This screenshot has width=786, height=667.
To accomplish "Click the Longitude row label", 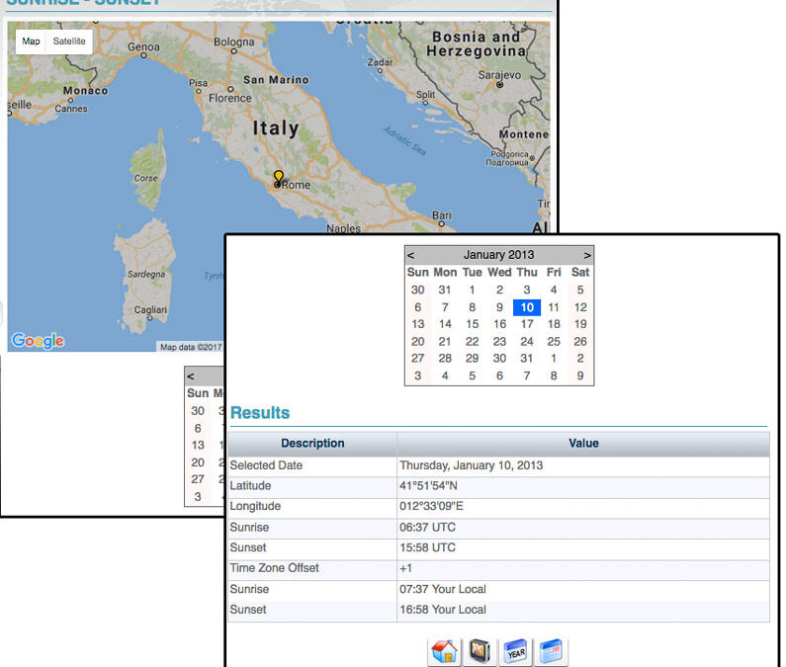I will click(x=255, y=507).
